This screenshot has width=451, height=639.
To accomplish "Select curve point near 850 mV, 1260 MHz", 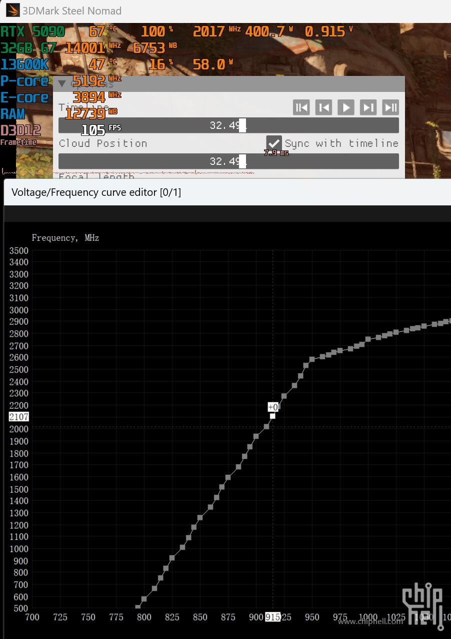I will pyautogui.click(x=200, y=518).
